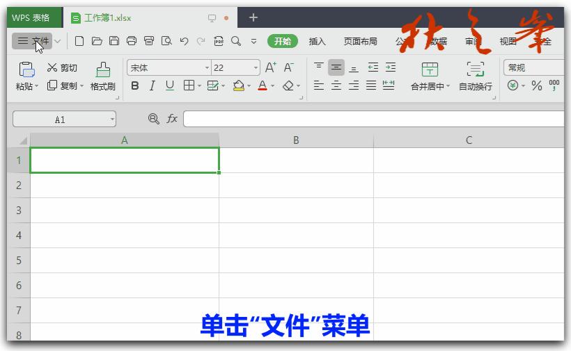This screenshot has width=571, height=351.
Task: Click into the formula bar input
Action: point(374,119)
